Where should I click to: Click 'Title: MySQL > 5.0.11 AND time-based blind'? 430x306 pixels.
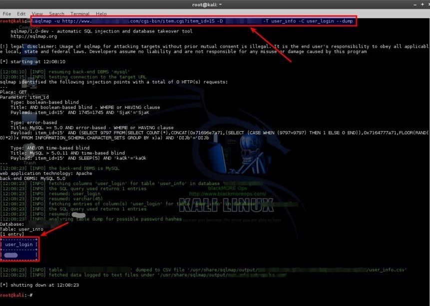[68, 153]
